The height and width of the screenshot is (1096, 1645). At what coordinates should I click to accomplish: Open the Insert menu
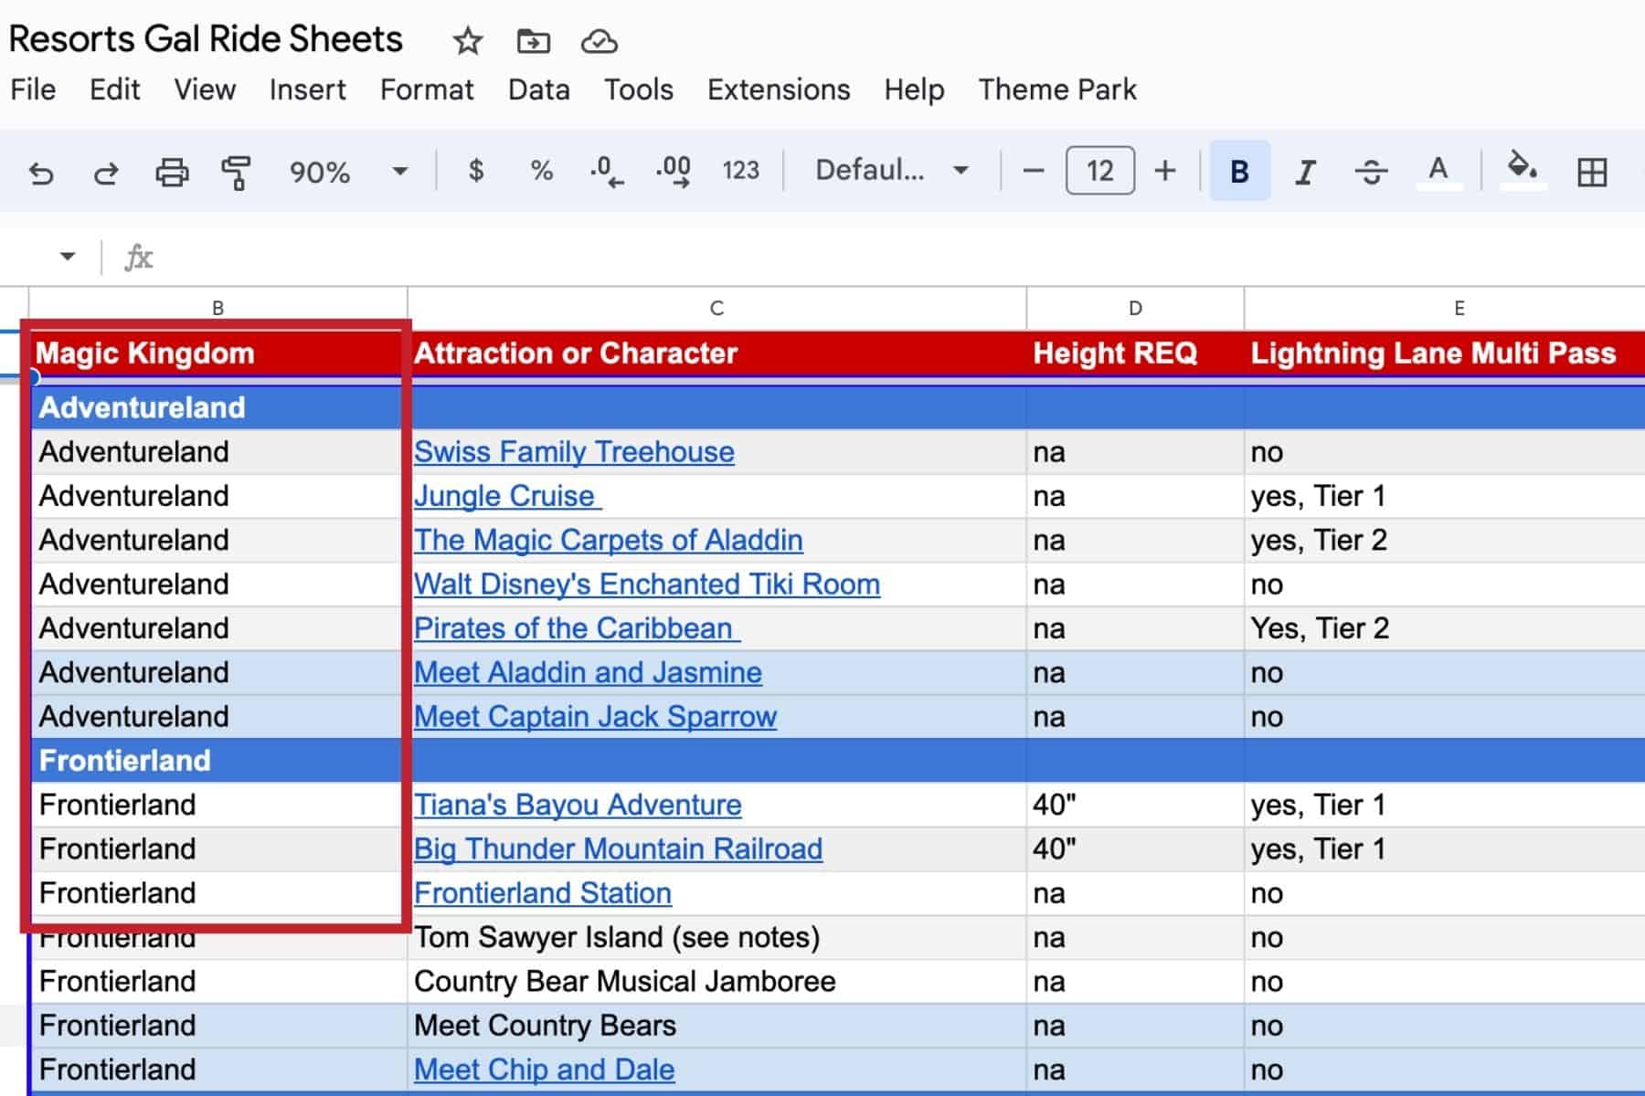coord(307,90)
